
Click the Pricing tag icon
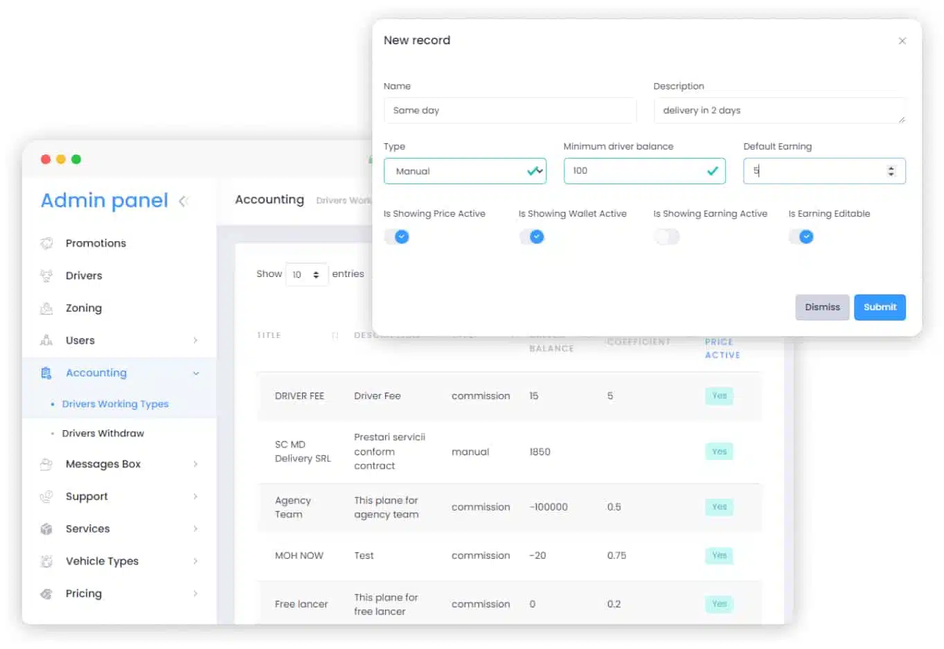[46, 594]
